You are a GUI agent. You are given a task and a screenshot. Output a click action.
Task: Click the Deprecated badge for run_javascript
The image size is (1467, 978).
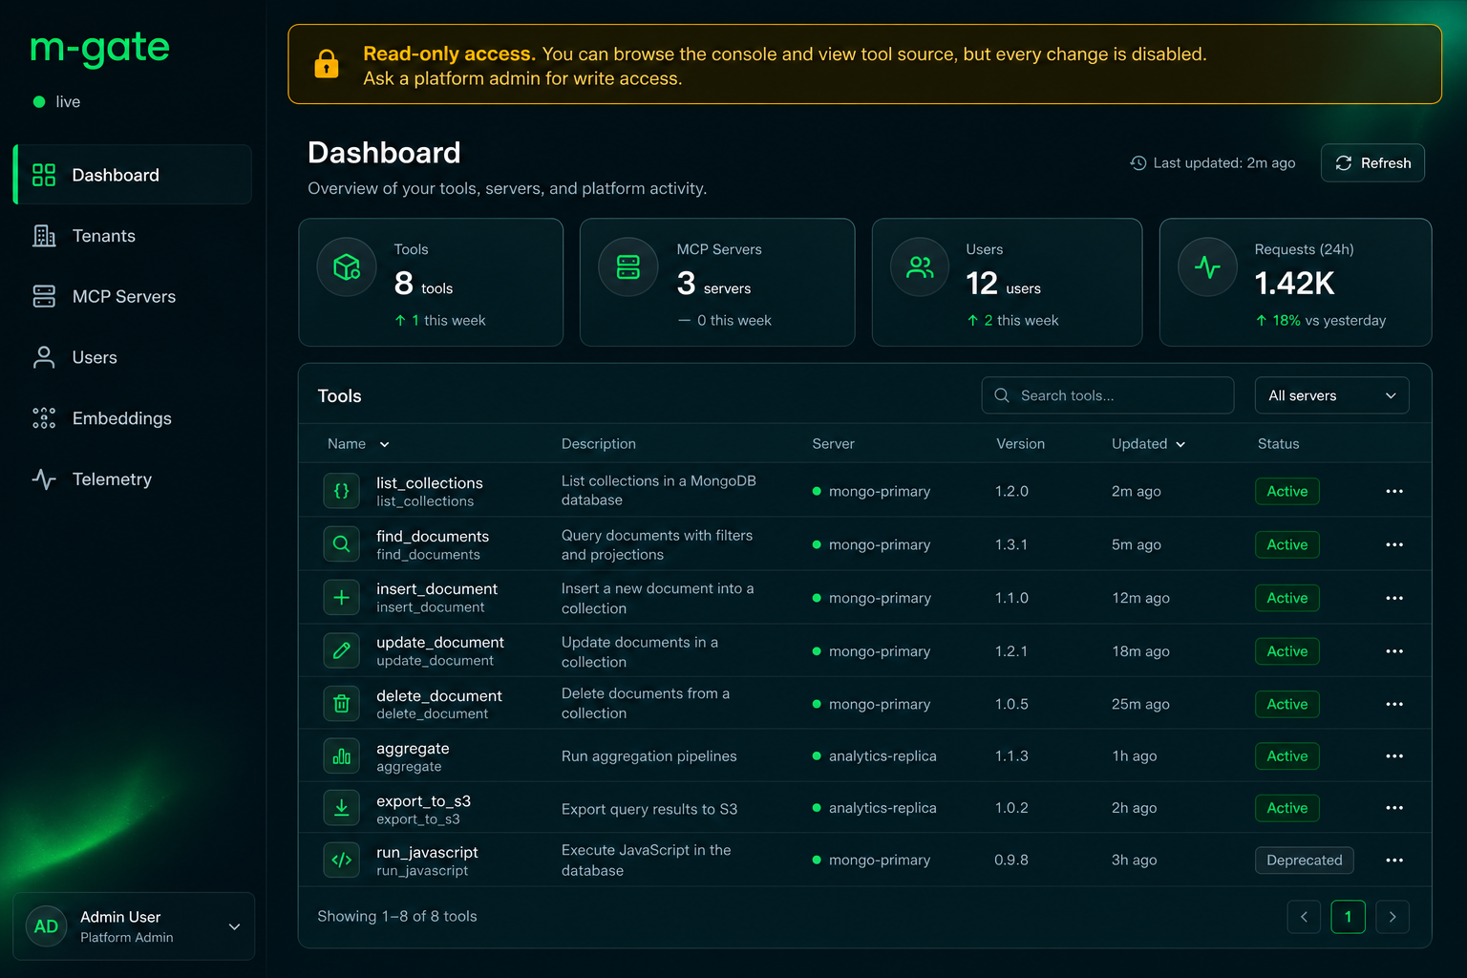(1304, 861)
